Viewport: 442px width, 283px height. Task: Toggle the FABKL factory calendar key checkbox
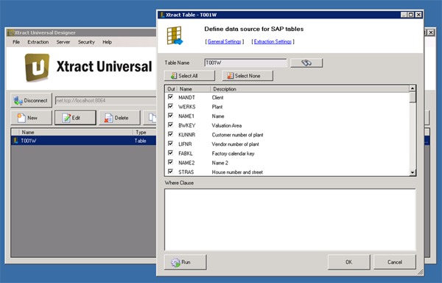tap(171, 153)
